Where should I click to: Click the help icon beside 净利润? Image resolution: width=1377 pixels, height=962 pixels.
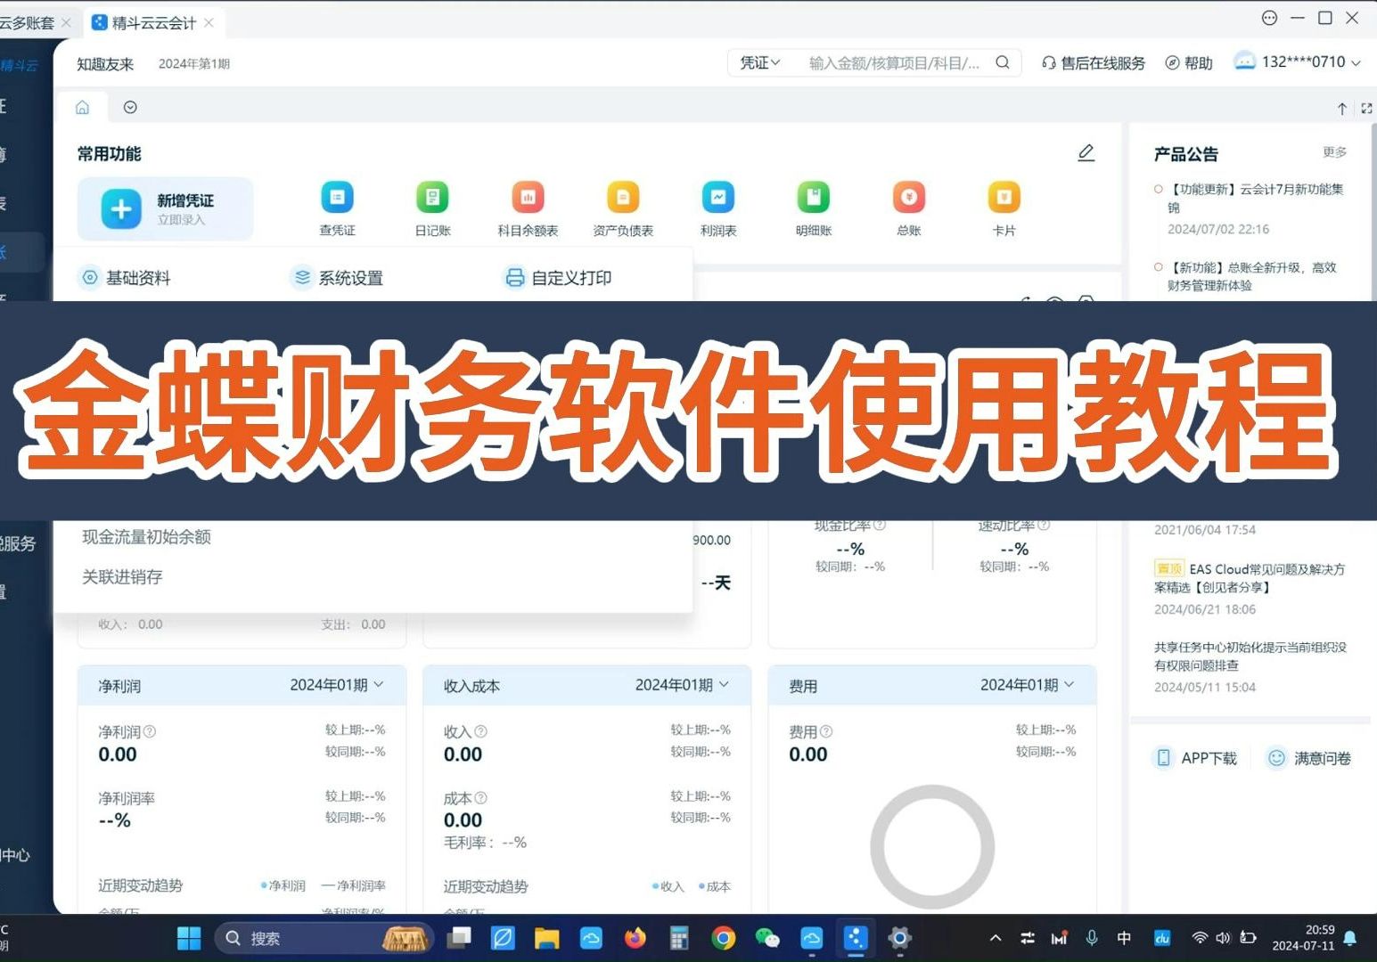pos(150,731)
